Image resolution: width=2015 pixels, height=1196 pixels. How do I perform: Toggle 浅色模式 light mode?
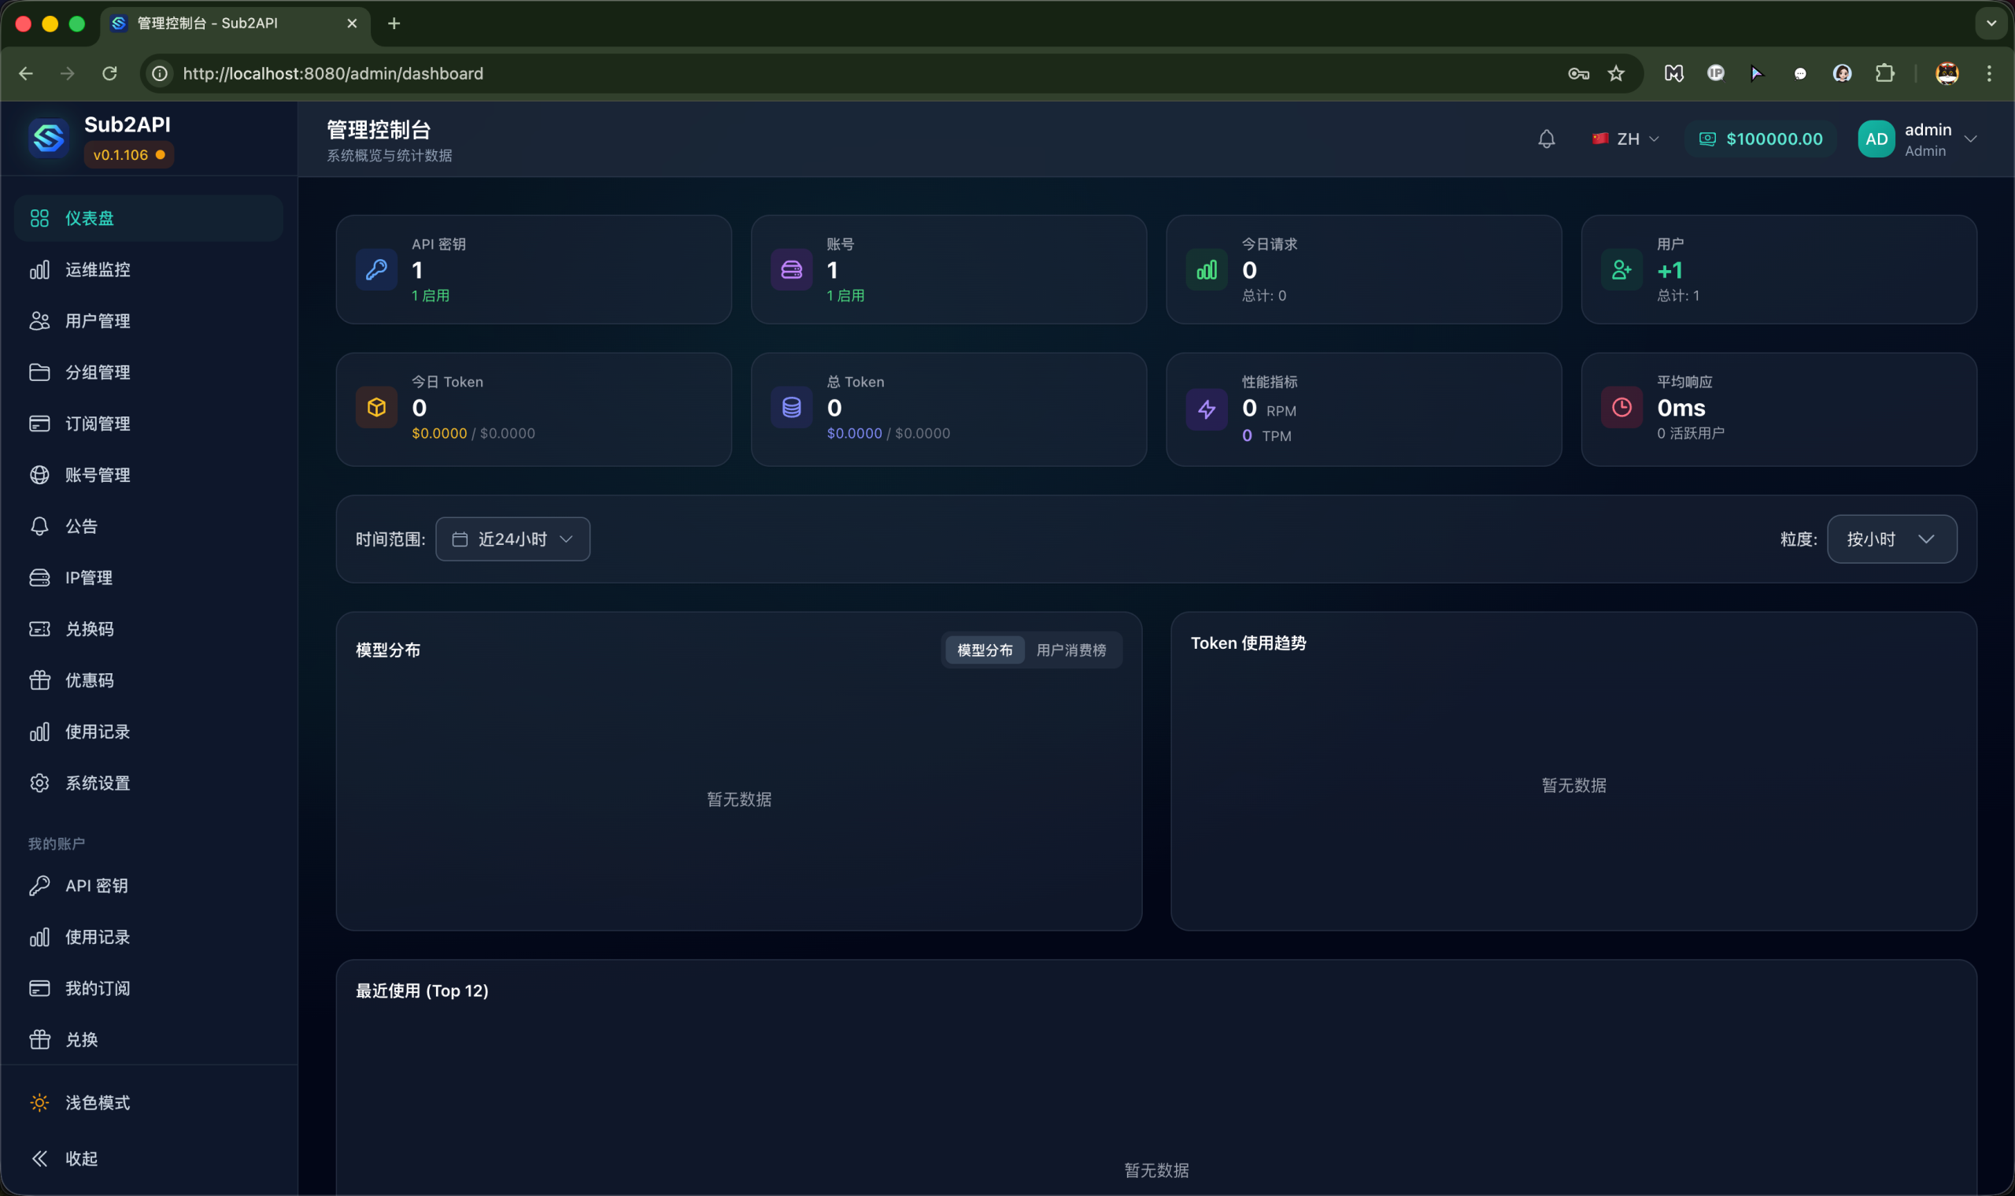97,1102
